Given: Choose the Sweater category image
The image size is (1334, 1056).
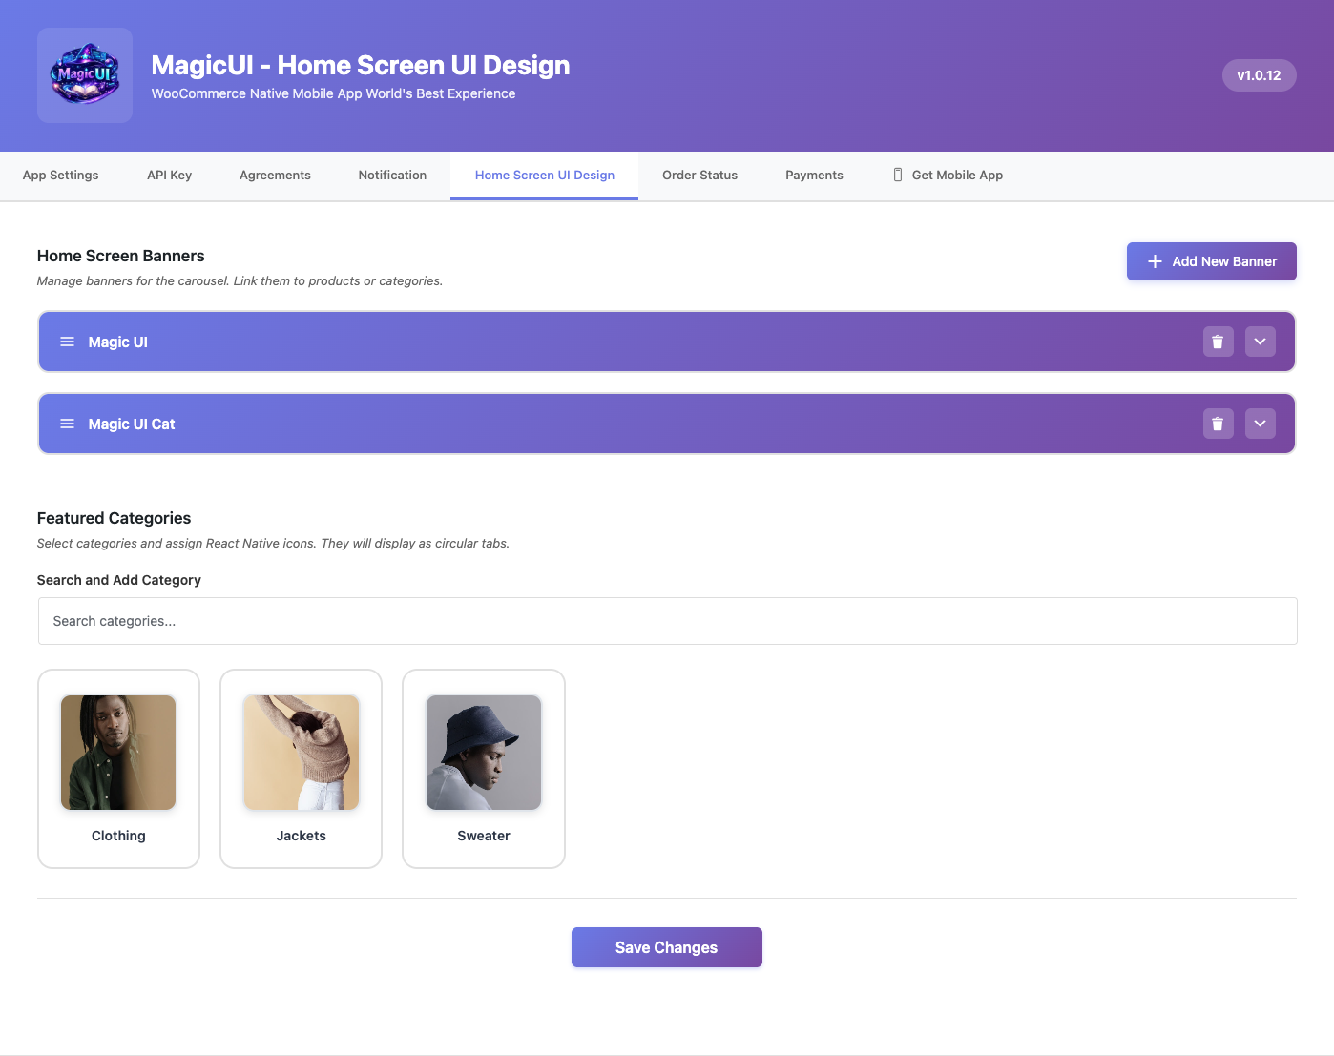Looking at the screenshot, I should (x=484, y=753).
